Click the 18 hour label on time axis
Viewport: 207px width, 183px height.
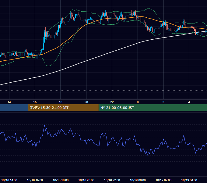coord(61,102)
